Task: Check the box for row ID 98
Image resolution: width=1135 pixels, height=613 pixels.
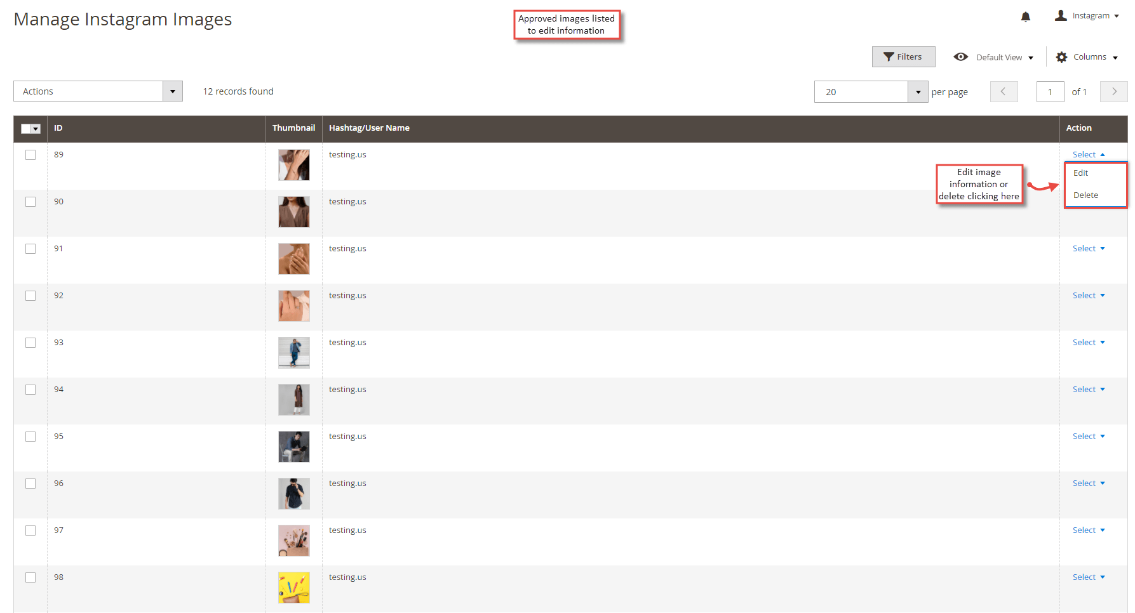Action: [30, 577]
